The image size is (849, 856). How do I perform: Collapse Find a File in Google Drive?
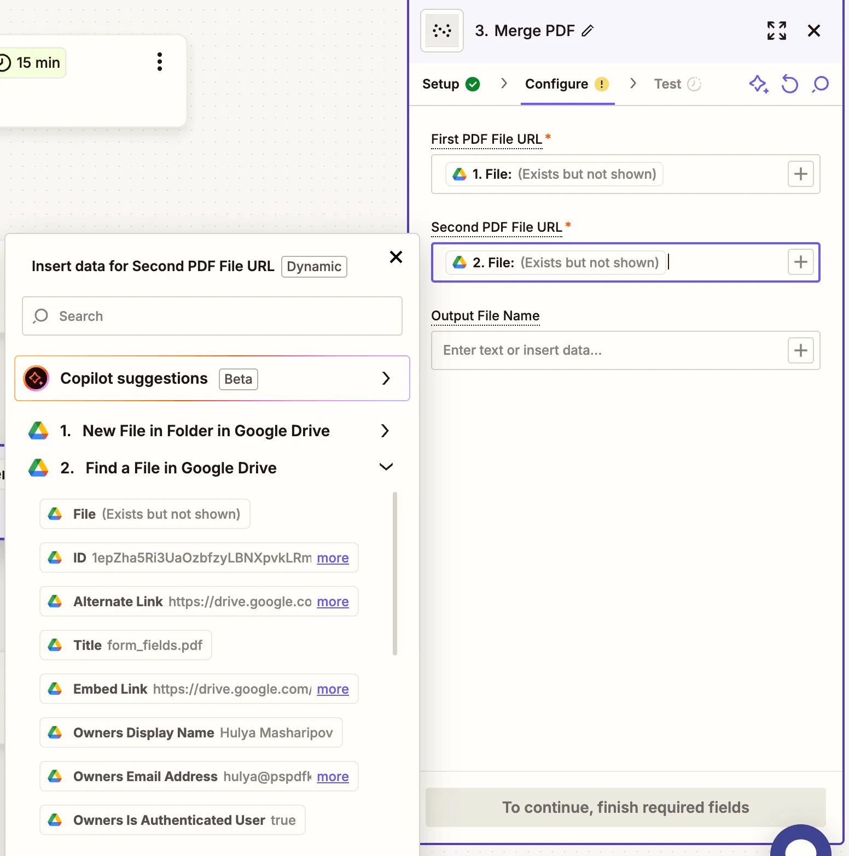[386, 467]
